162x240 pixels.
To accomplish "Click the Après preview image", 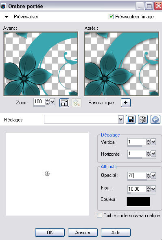I will pos(121,64).
